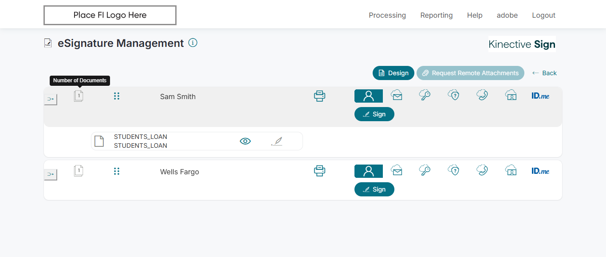Preview STUDENTS_LOAN with the eye icon
606x257 pixels.
(x=245, y=141)
